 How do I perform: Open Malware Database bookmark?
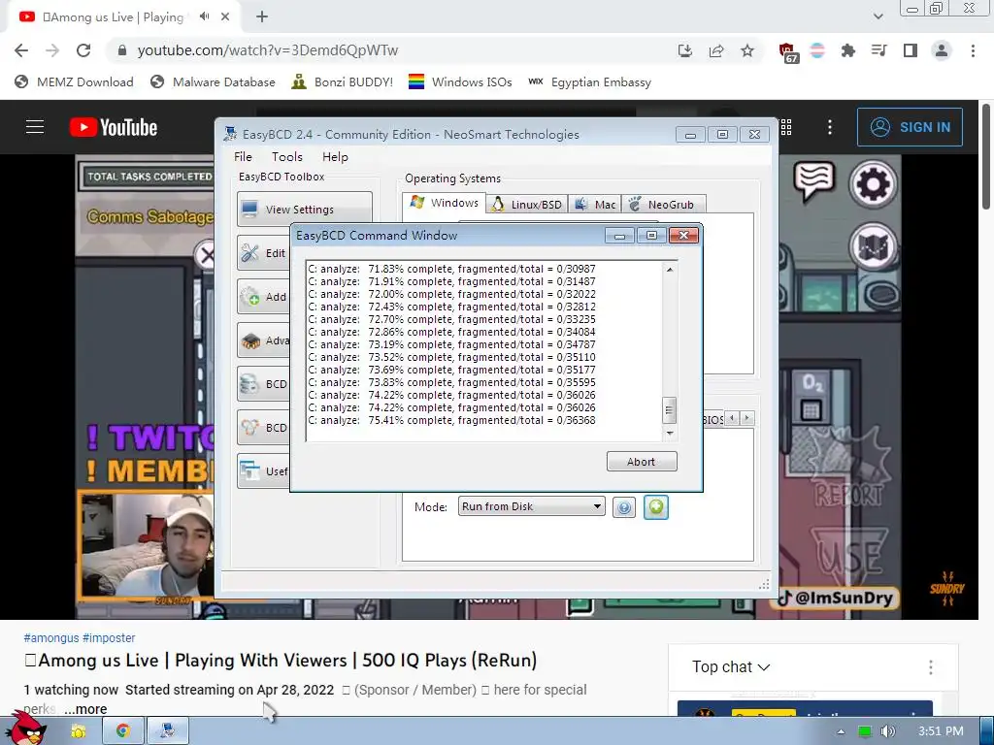click(x=213, y=82)
